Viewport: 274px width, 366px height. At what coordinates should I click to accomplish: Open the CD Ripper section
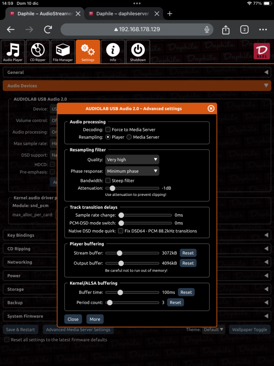38,51
